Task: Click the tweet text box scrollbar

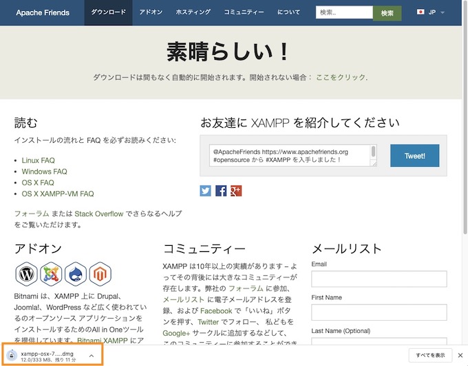Action: pyautogui.click(x=374, y=152)
